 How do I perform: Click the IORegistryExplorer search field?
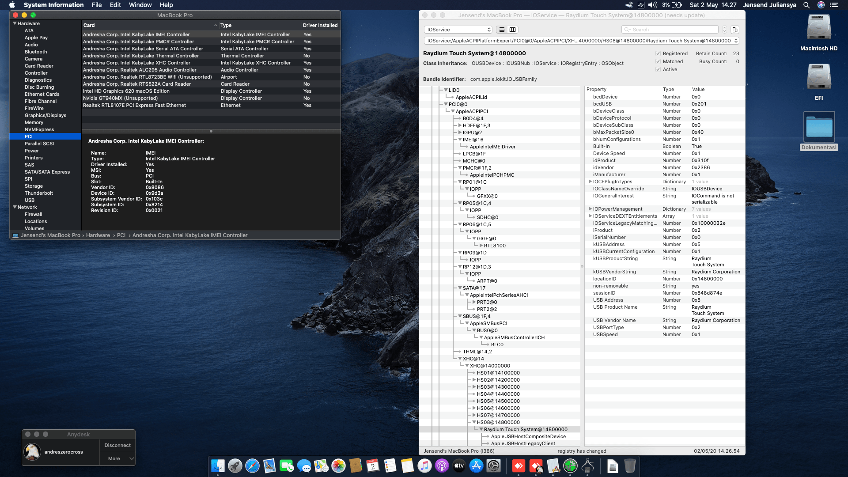click(x=670, y=30)
